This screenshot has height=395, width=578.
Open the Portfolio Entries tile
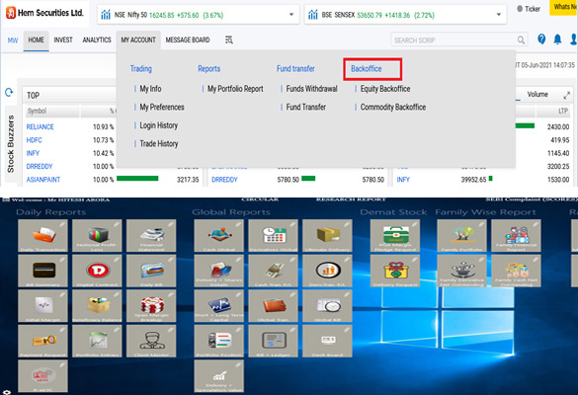click(97, 341)
